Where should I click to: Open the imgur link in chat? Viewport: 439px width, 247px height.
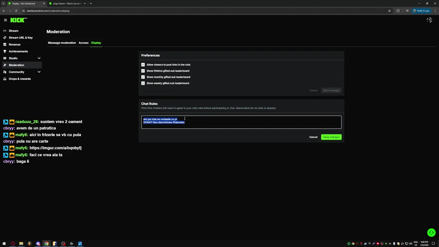click(55, 148)
